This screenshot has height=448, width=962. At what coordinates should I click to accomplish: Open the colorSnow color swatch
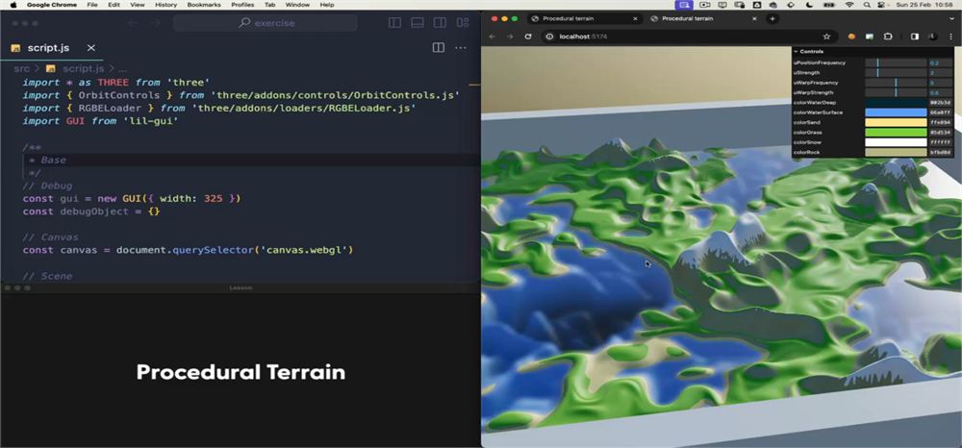click(895, 142)
